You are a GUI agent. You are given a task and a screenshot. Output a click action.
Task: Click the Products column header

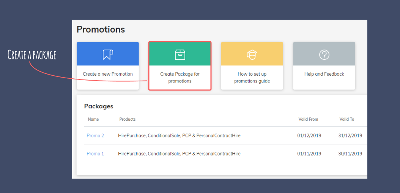(x=127, y=119)
